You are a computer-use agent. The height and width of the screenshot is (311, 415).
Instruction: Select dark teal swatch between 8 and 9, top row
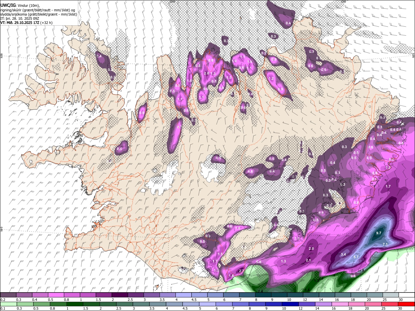pos(263,295)
